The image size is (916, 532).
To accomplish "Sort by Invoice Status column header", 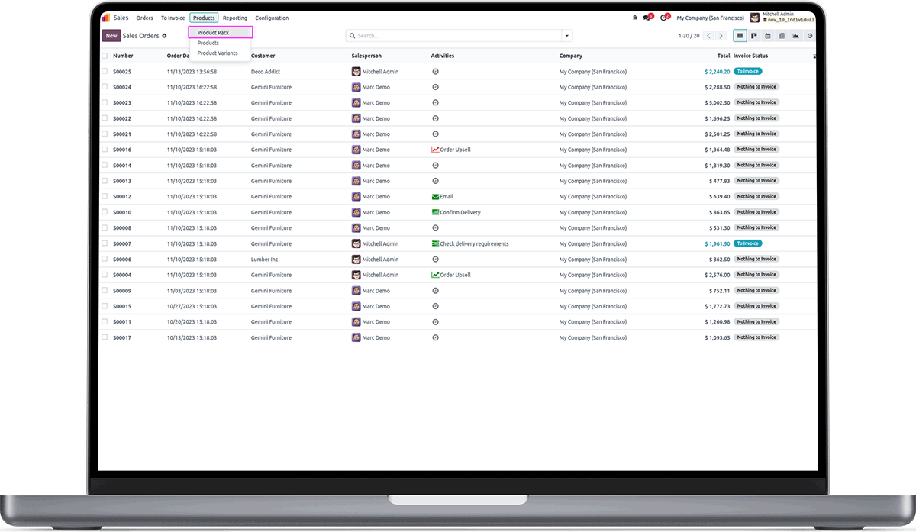I will (751, 56).
